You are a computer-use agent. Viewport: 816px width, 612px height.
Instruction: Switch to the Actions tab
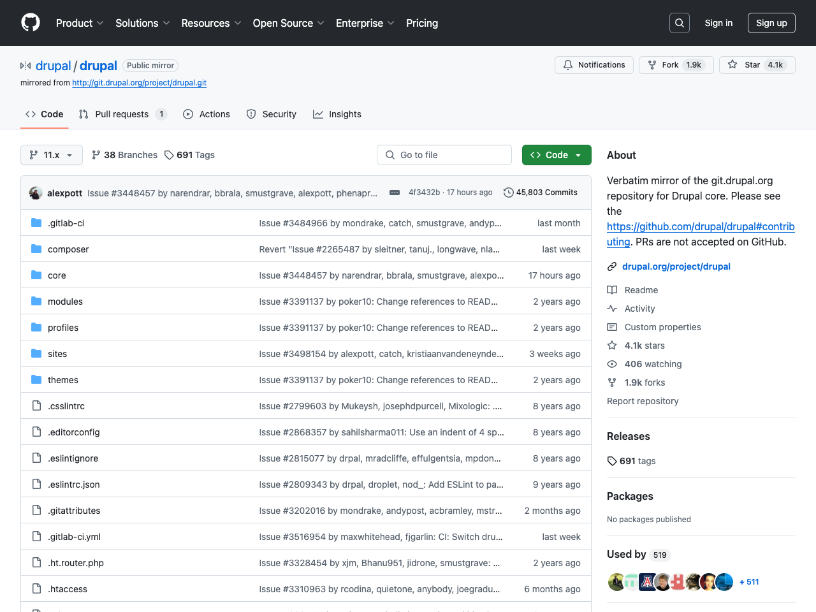pos(207,114)
